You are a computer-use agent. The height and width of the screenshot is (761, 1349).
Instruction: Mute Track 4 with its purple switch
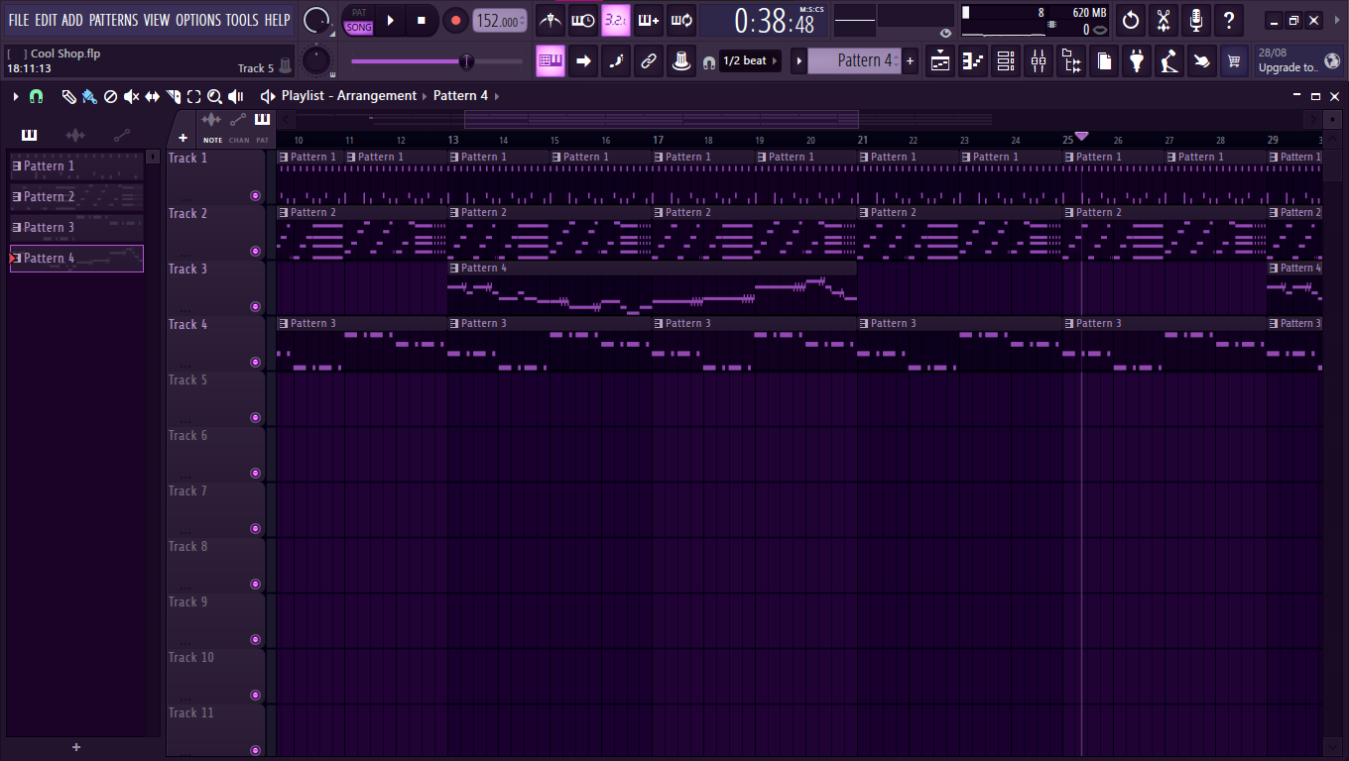pos(256,363)
